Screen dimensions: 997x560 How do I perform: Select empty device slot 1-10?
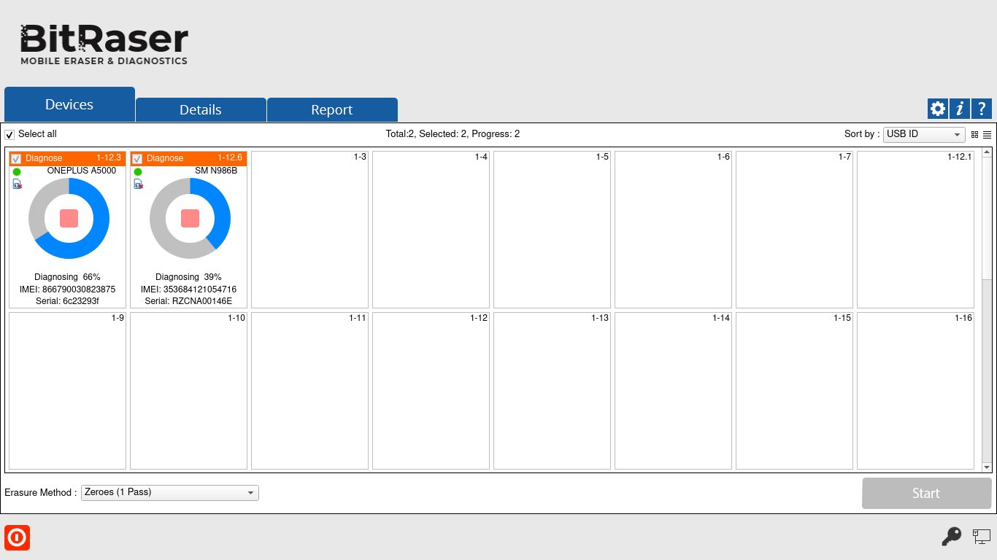coord(188,391)
